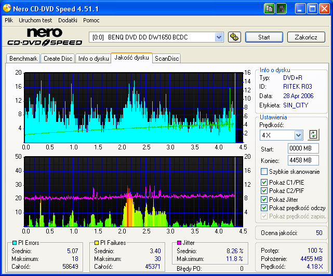Image resolution: width=333 pixels, height=276 pixels.
Task: Uncheck Pokaż C2/PIF checkbox
Action: pos(264,191)
